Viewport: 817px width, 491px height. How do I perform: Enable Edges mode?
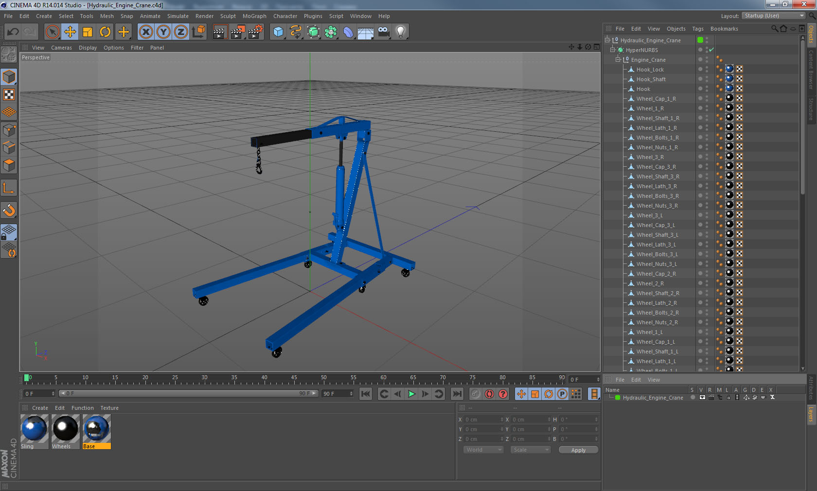9,147
